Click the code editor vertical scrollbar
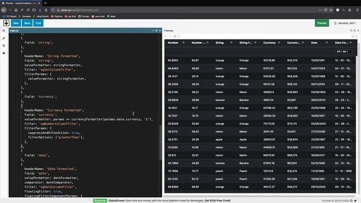This screenshot has width=361, height=203. tap(160, 143)
